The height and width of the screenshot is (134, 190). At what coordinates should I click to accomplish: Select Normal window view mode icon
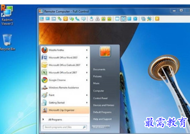(x=117, y=19)
